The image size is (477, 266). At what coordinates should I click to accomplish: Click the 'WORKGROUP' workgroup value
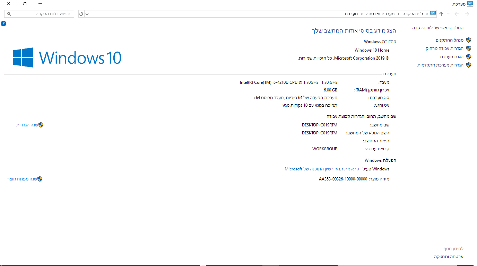(325, 149)
